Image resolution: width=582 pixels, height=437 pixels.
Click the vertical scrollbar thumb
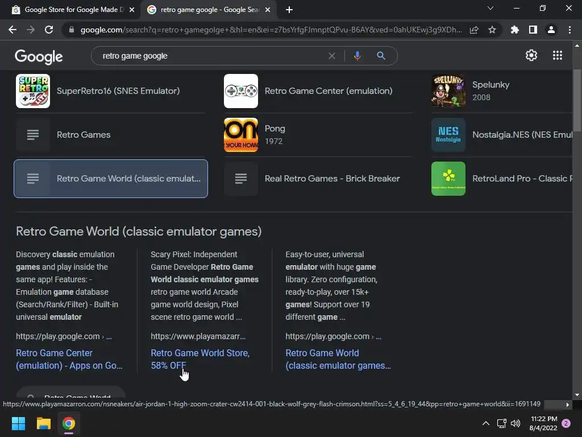[x=577, y=100]
